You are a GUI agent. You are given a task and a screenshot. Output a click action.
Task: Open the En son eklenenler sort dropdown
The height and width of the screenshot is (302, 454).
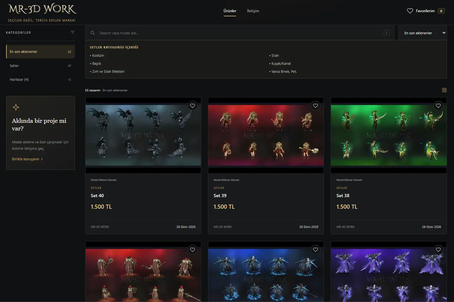[x=423, y=33]
